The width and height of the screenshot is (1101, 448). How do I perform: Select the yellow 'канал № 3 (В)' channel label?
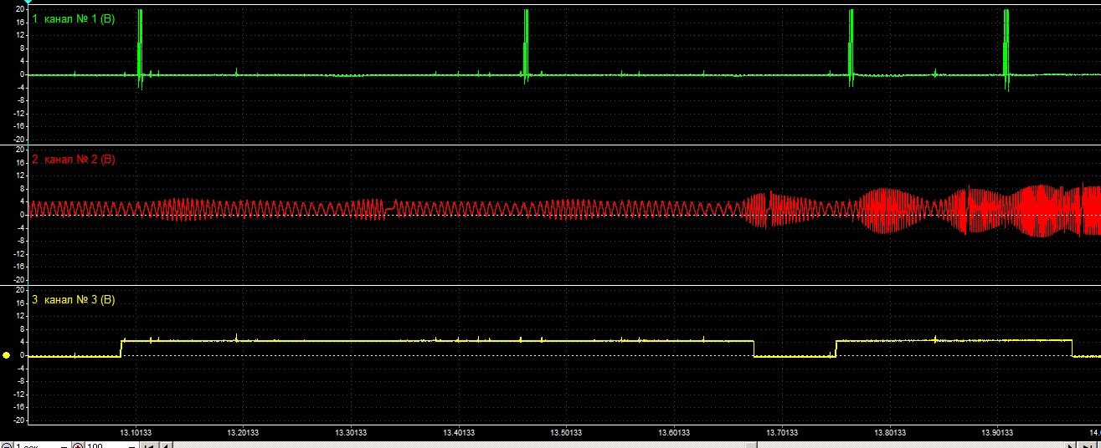pyautogui.click(x=80, y=299)
